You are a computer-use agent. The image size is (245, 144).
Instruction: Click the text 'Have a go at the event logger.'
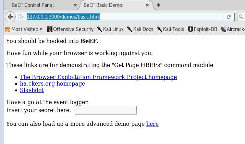pyautogui.click(x=47, y=102)
